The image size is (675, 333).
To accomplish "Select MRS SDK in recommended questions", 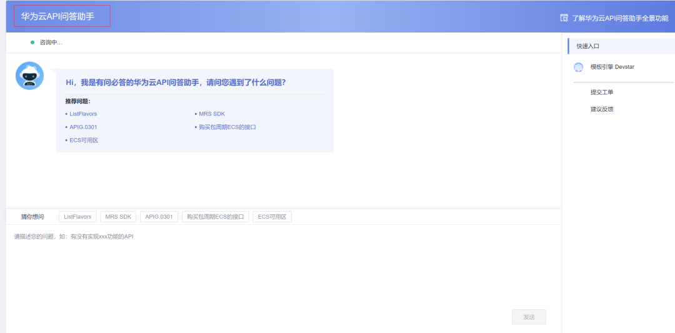I will click(x=212, y=114).
